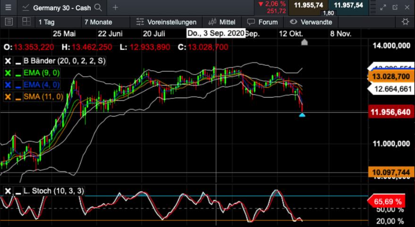Click the 25 Mai date axis label
Image resolution: width=415 pixels, height=227 pixels.
pyautogui.click(x=64, y=34)
